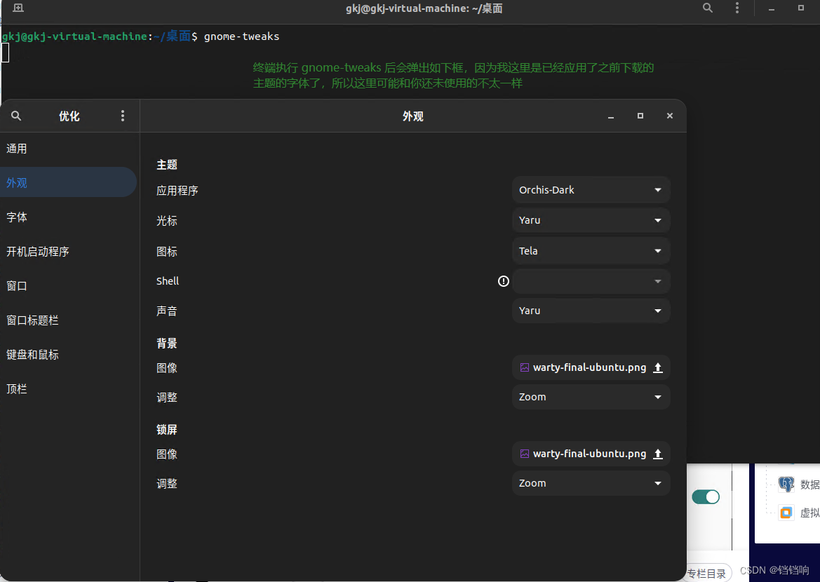Click the terminal search icon
Viewport: 820px width, 582px height.
pos(708,8)
